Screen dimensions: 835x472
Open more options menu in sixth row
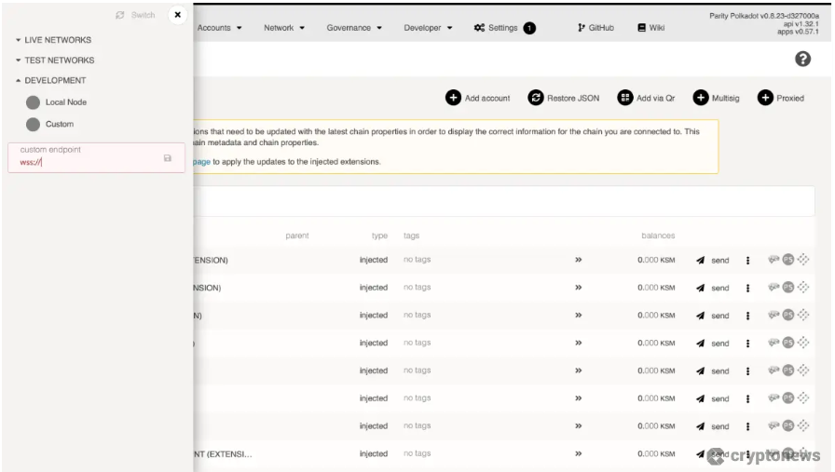(747, 398)
